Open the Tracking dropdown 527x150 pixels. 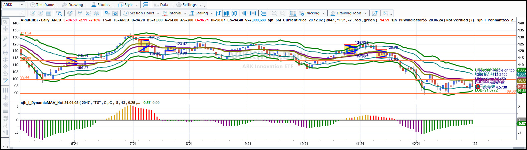point(311,13)
